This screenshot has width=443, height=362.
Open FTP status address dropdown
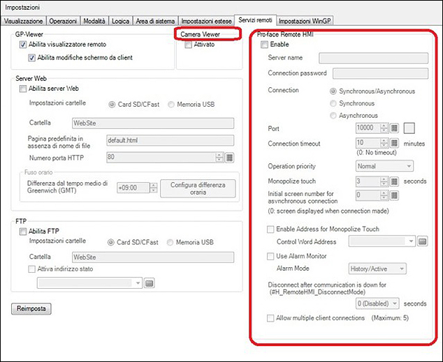[x=89, y=282]
